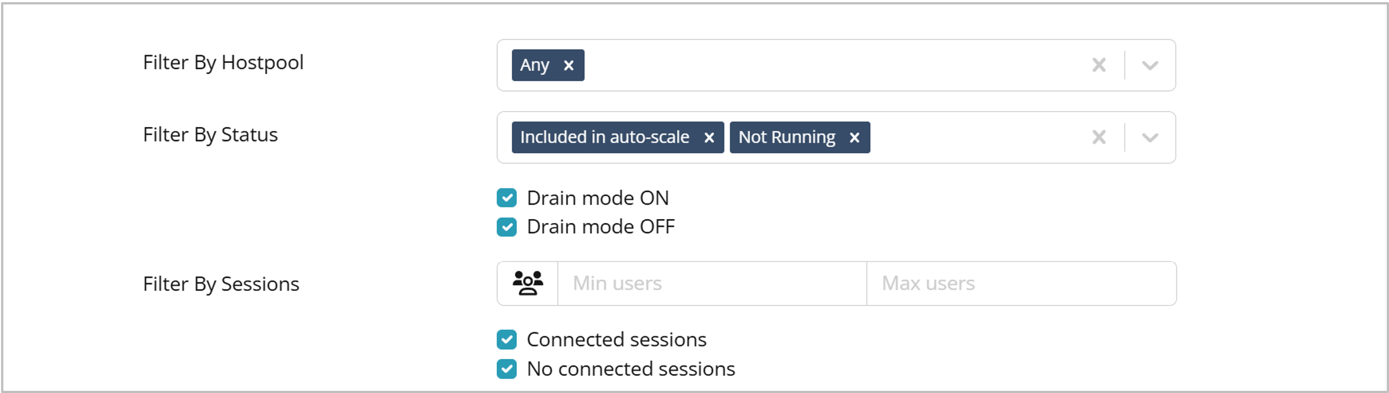Remove 'Included in auto-scale' status tag
Screen dimensions: 1389x393
(x=709, y=138)
